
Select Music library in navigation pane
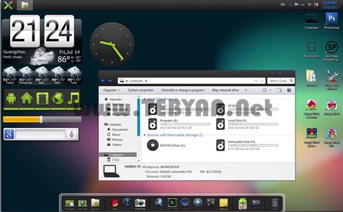coord(114,134)
